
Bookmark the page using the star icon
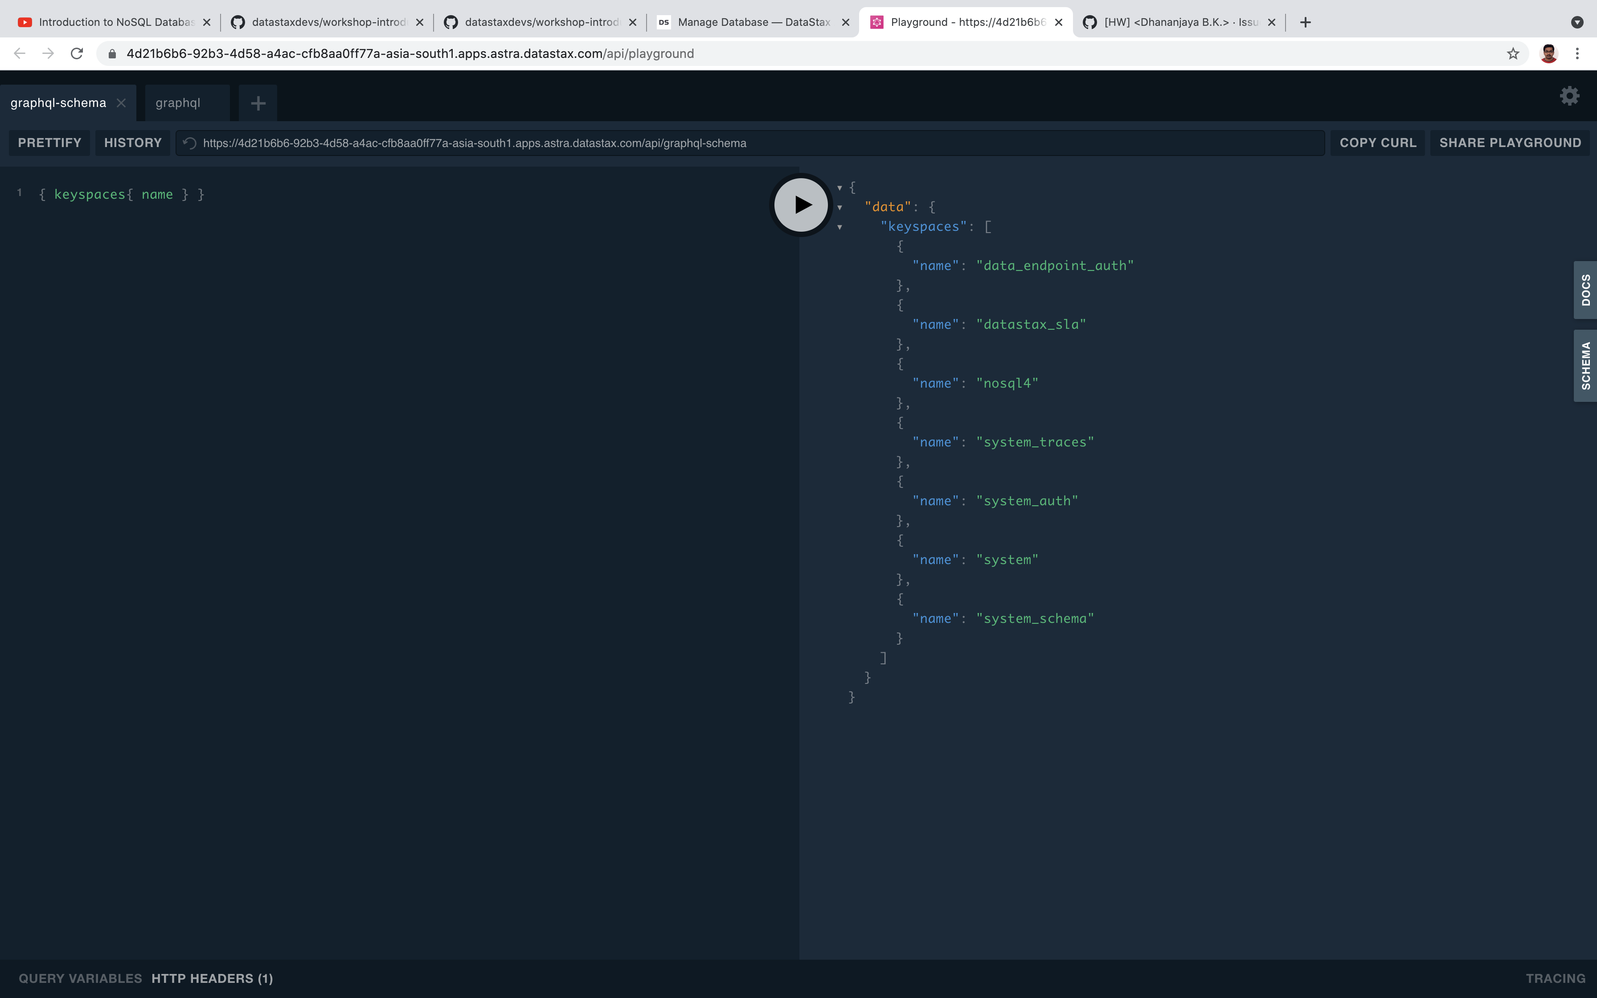[1512, 53]
